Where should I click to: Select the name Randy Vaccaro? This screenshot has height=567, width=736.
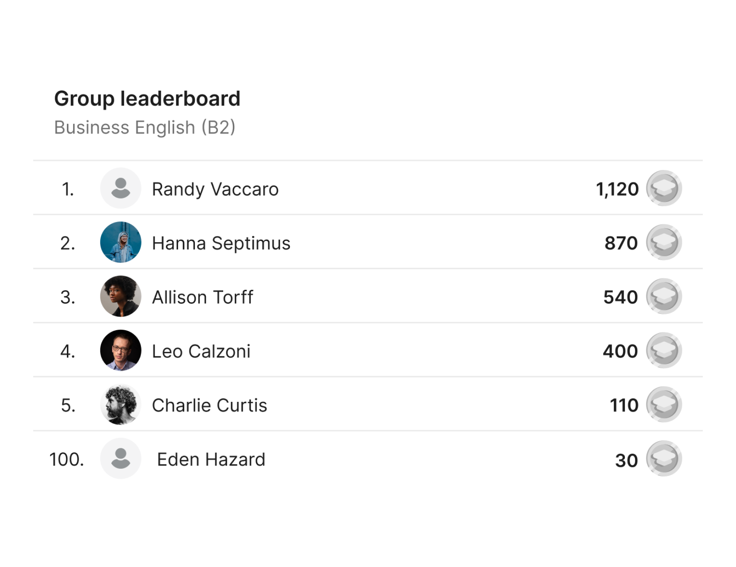pyautogui.click(x=215, y=189)
